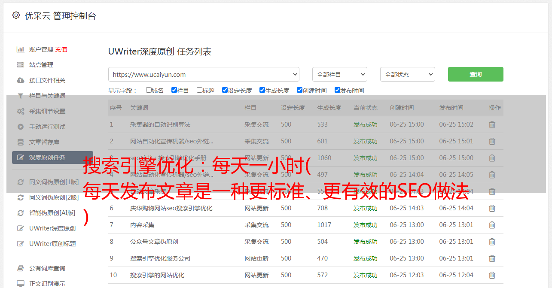
Task: Click generated length value 1017
Action: [x=324, y=225]
